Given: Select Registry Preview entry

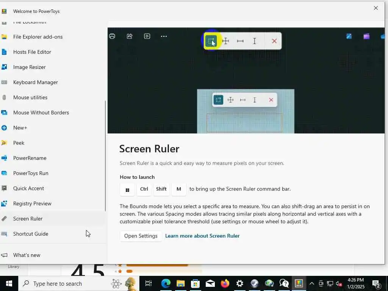Looking at the screenshot, I should click(x=52, y=203).
